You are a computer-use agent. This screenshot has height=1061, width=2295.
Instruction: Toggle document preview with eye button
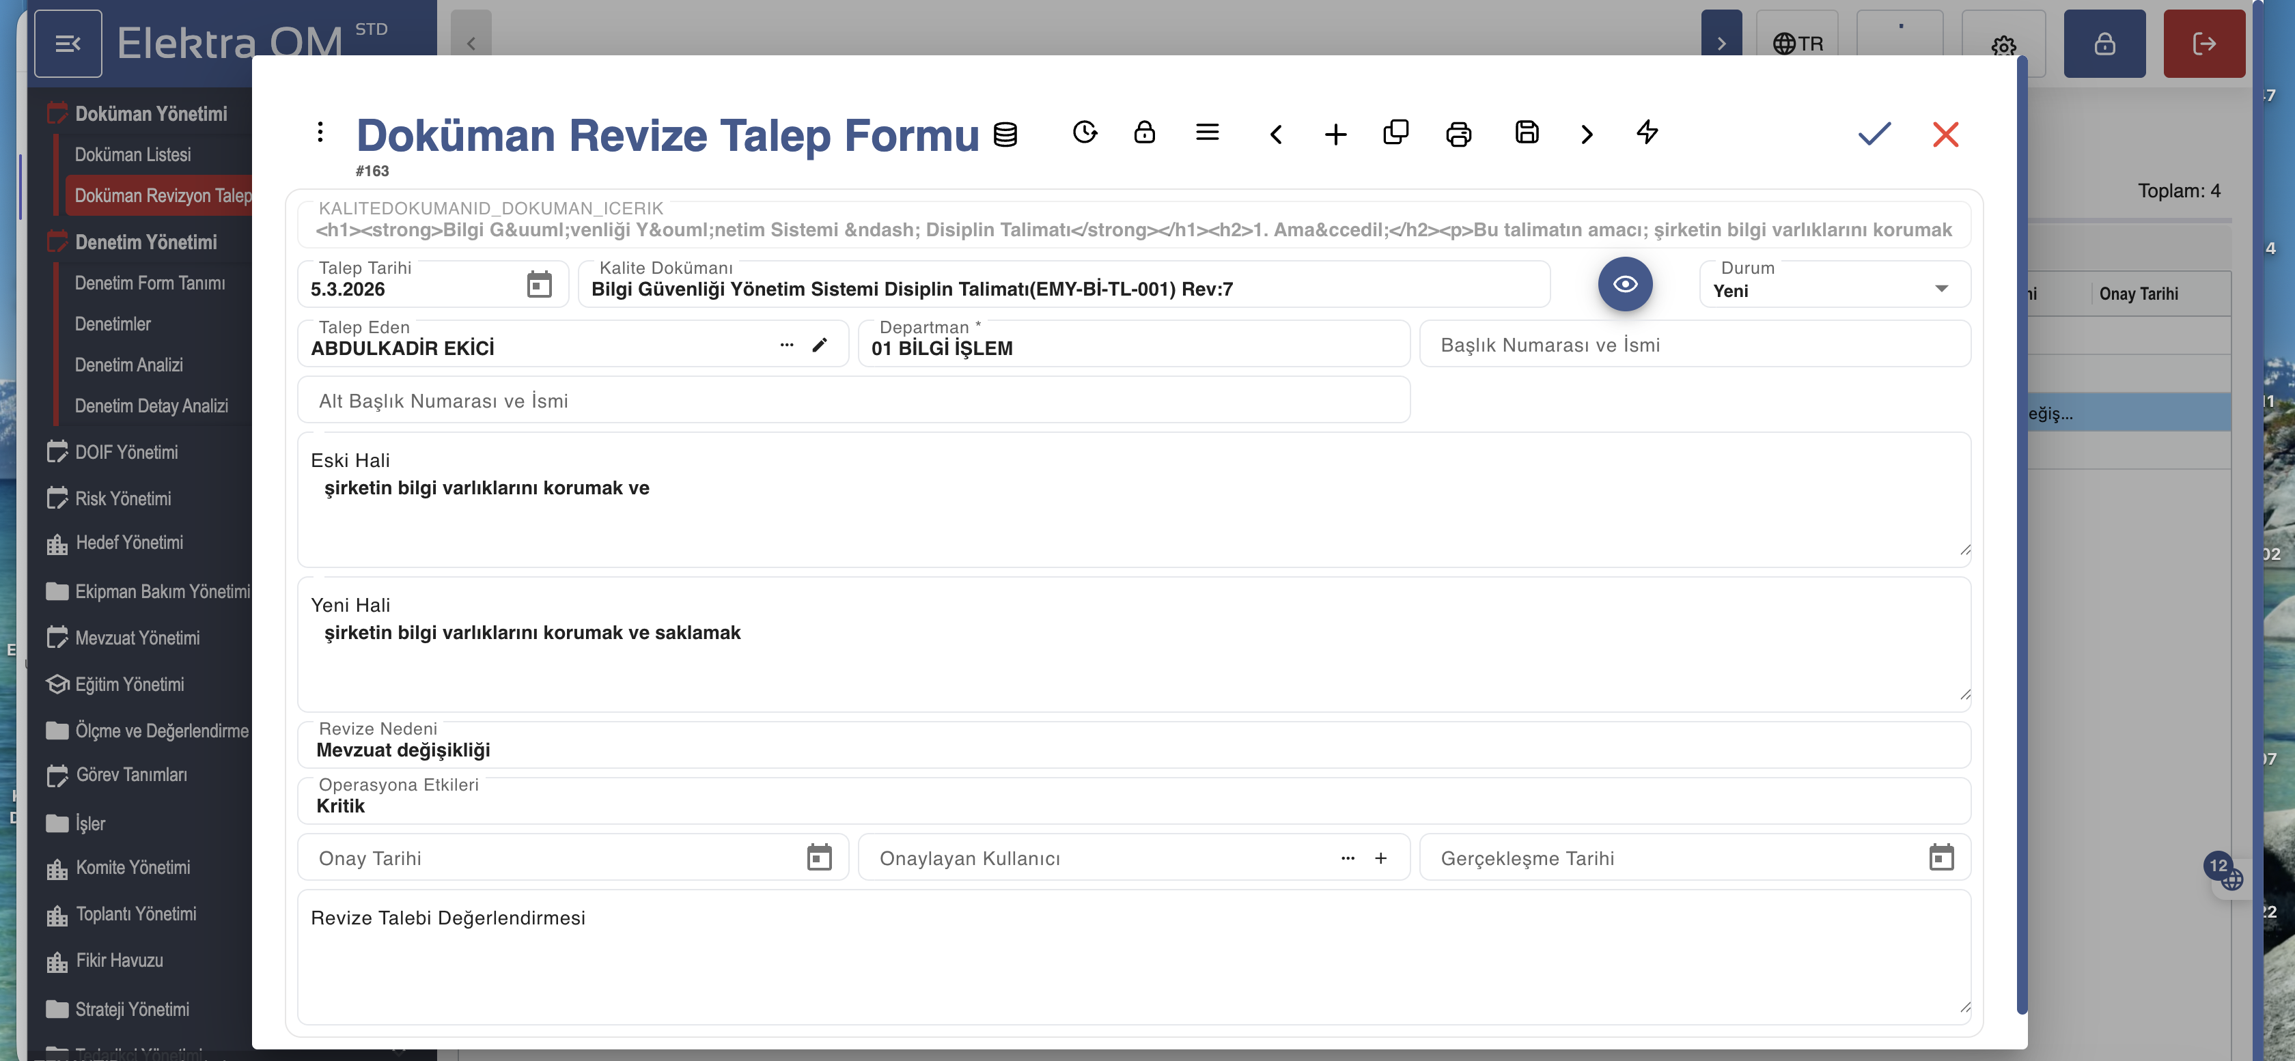1624,284
